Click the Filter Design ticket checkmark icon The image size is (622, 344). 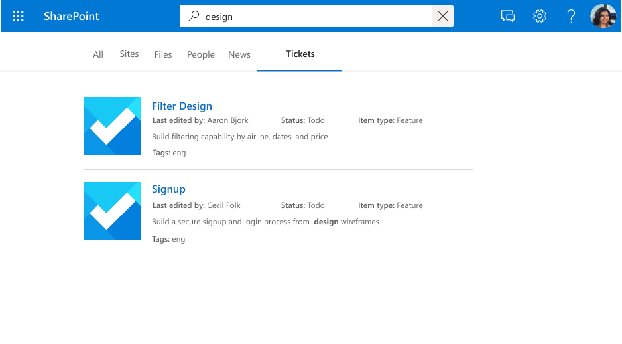(112, 126)
